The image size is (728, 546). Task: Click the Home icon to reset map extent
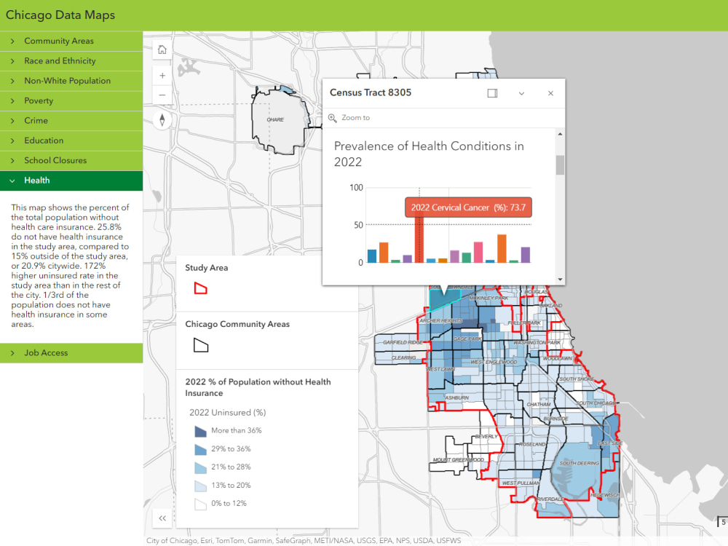pyautogui.click(x=162, y=49)
